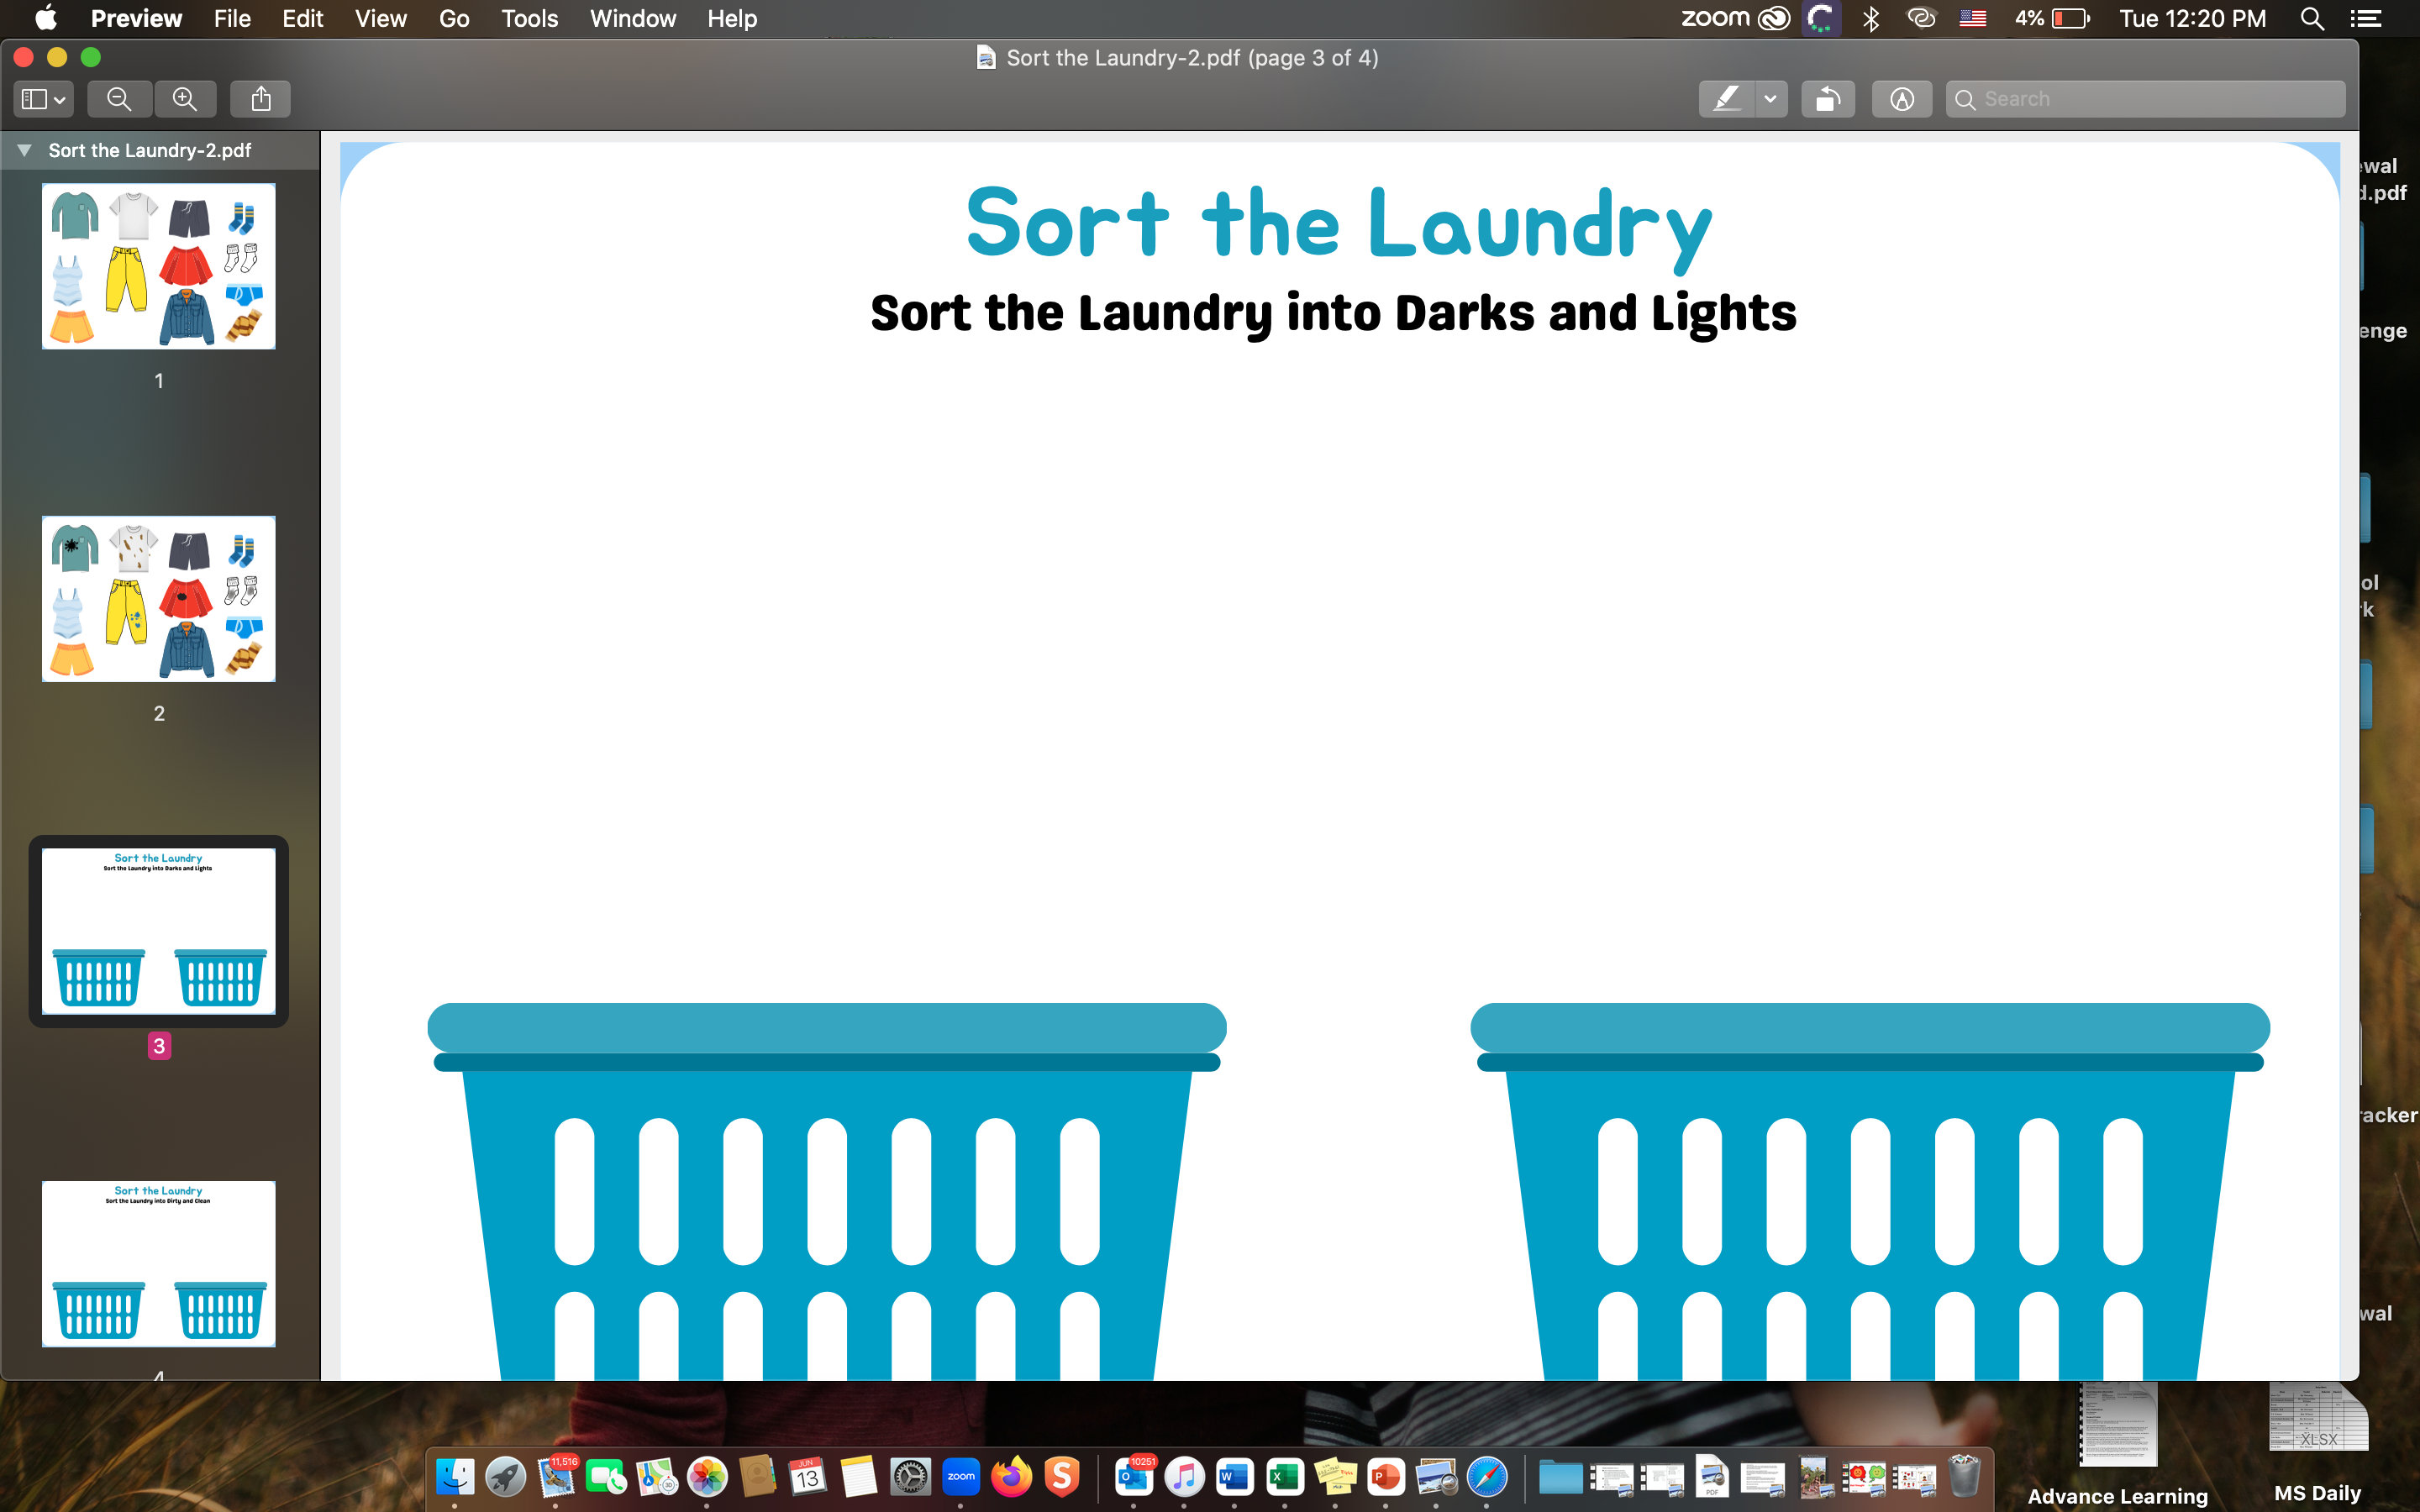The width and height of the screenshot is (2420, 1512).
Task: Open the highlight color dropdown
Action: 1770,98
